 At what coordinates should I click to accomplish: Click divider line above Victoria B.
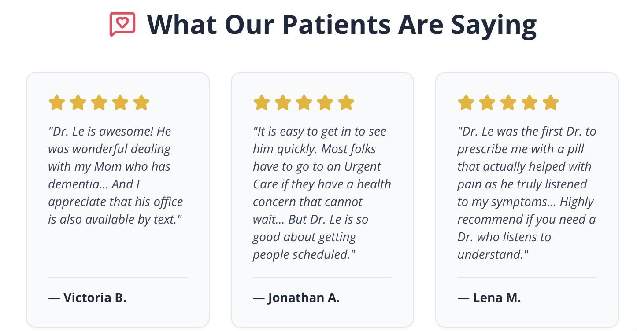[118, 277]
